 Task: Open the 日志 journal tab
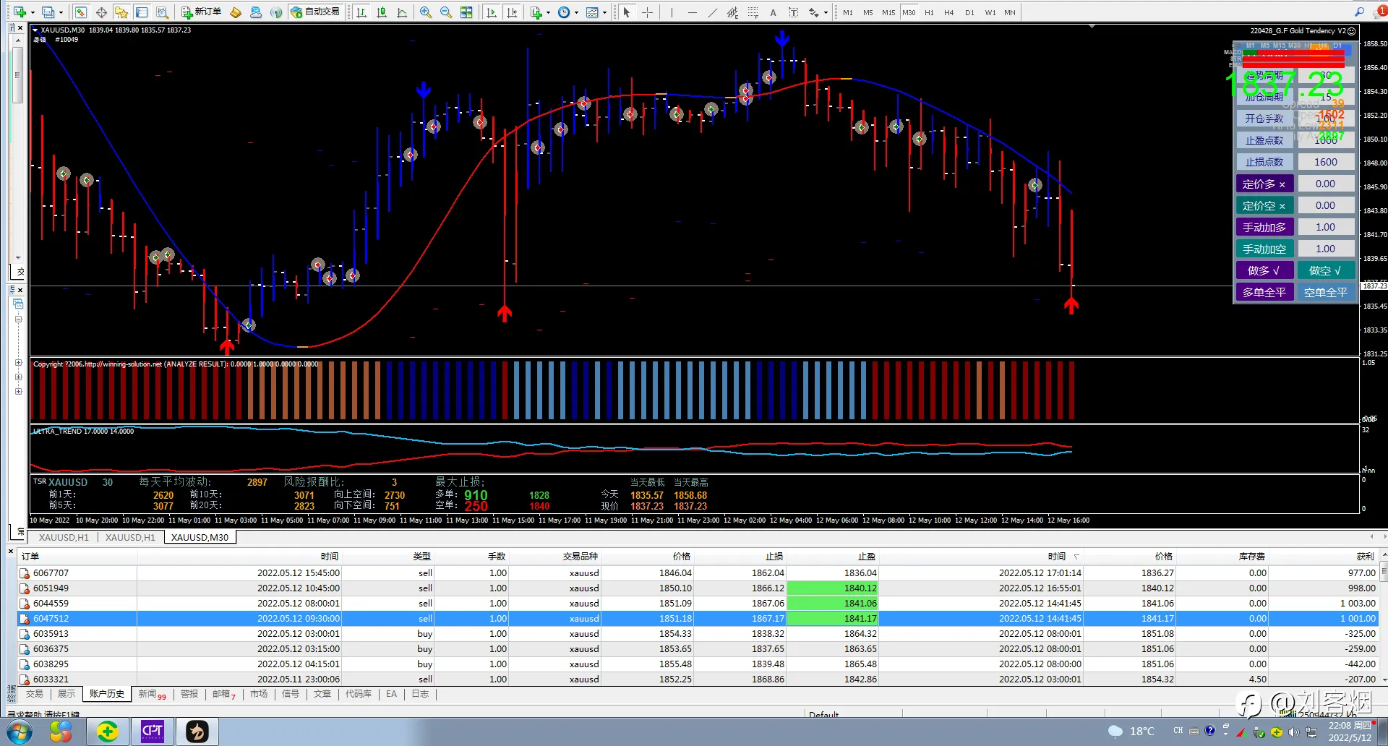pos(420,694)
